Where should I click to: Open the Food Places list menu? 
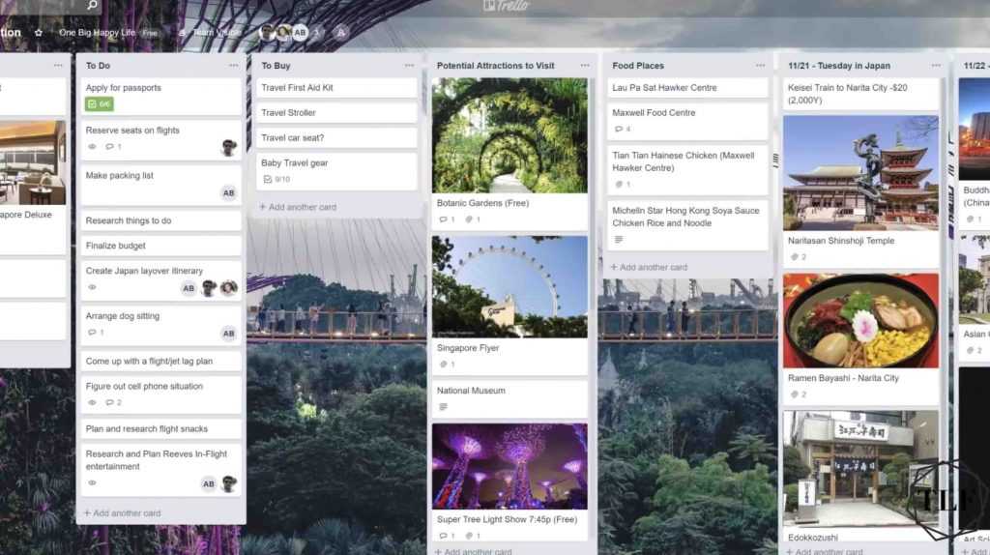(x=760, y=66)
